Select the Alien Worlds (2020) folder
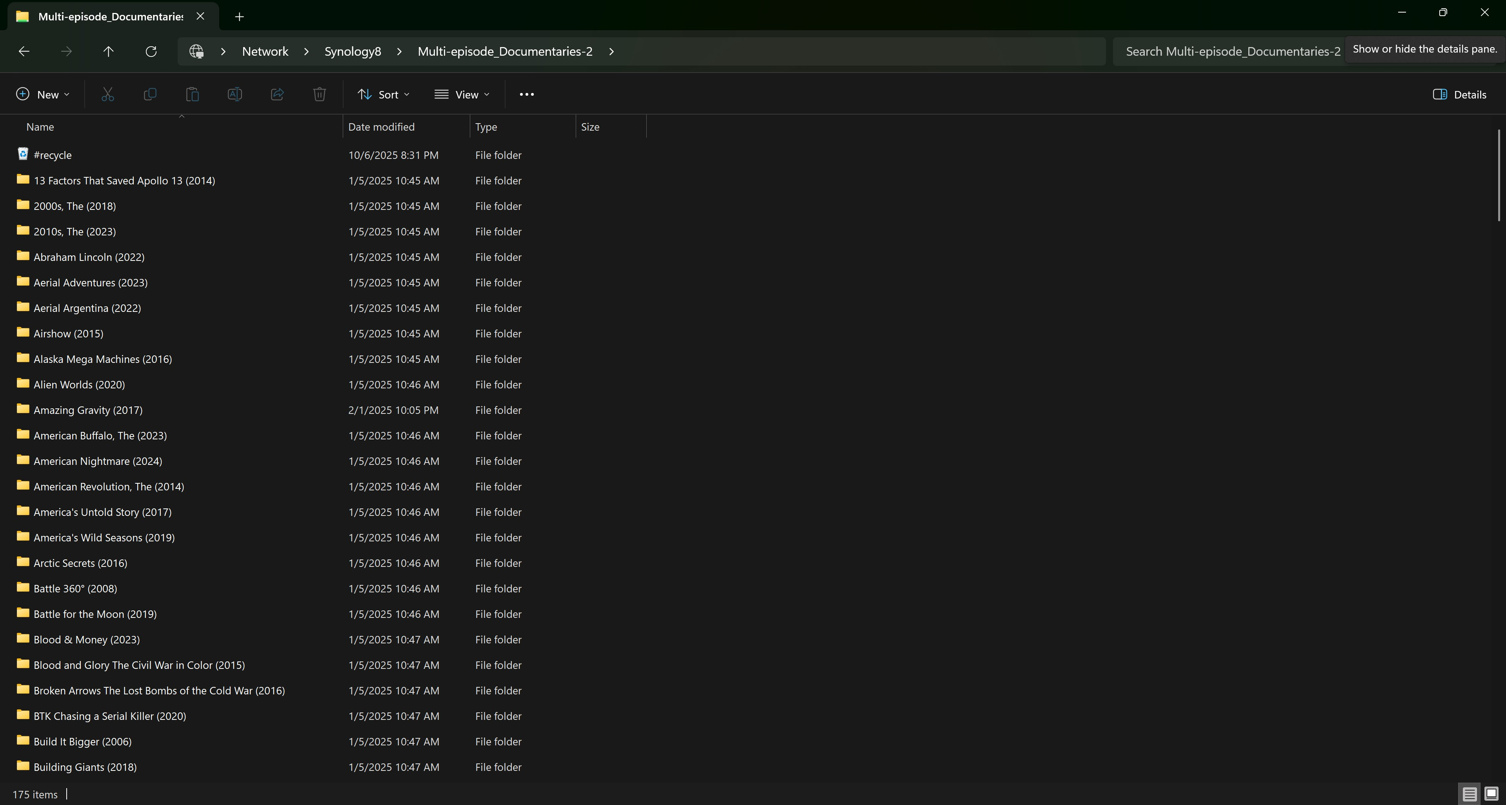The height and width of the screenshot is (805, 1506). pos(79,385)
